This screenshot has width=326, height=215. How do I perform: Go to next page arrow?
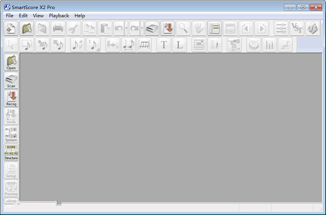tap(261, 28)
